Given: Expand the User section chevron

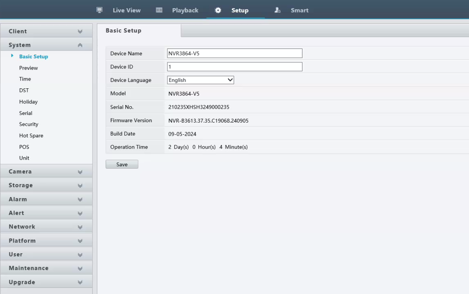Looking at the screenshot, I should pos(80,255).
